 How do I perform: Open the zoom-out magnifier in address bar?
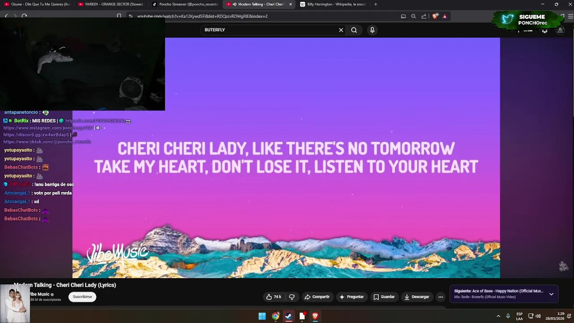tap(413, 16)
